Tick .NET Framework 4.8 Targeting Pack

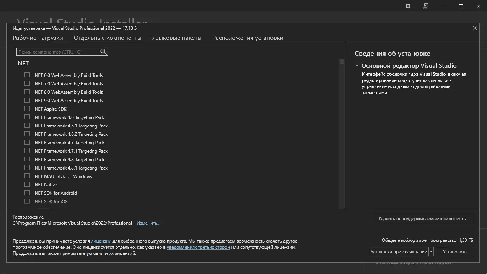point(27,159)
